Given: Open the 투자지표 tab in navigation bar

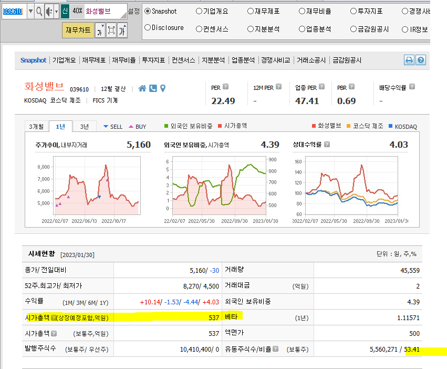Looking at the screenshot, I should pos(153,60).
